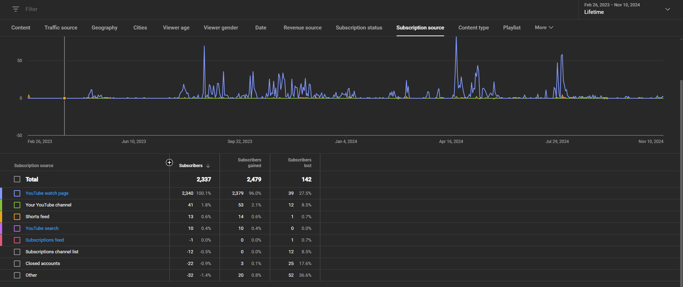Click the Subscribers sort arrow icon
The image size is (683, 287).
pyautogui.click(x=208, y=166)
